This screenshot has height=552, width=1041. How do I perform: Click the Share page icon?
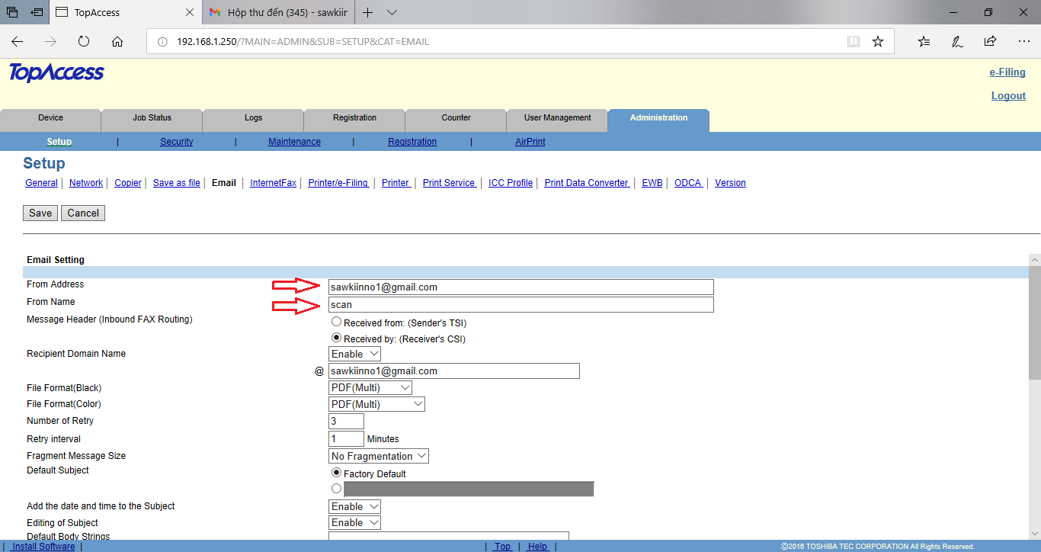990,41
